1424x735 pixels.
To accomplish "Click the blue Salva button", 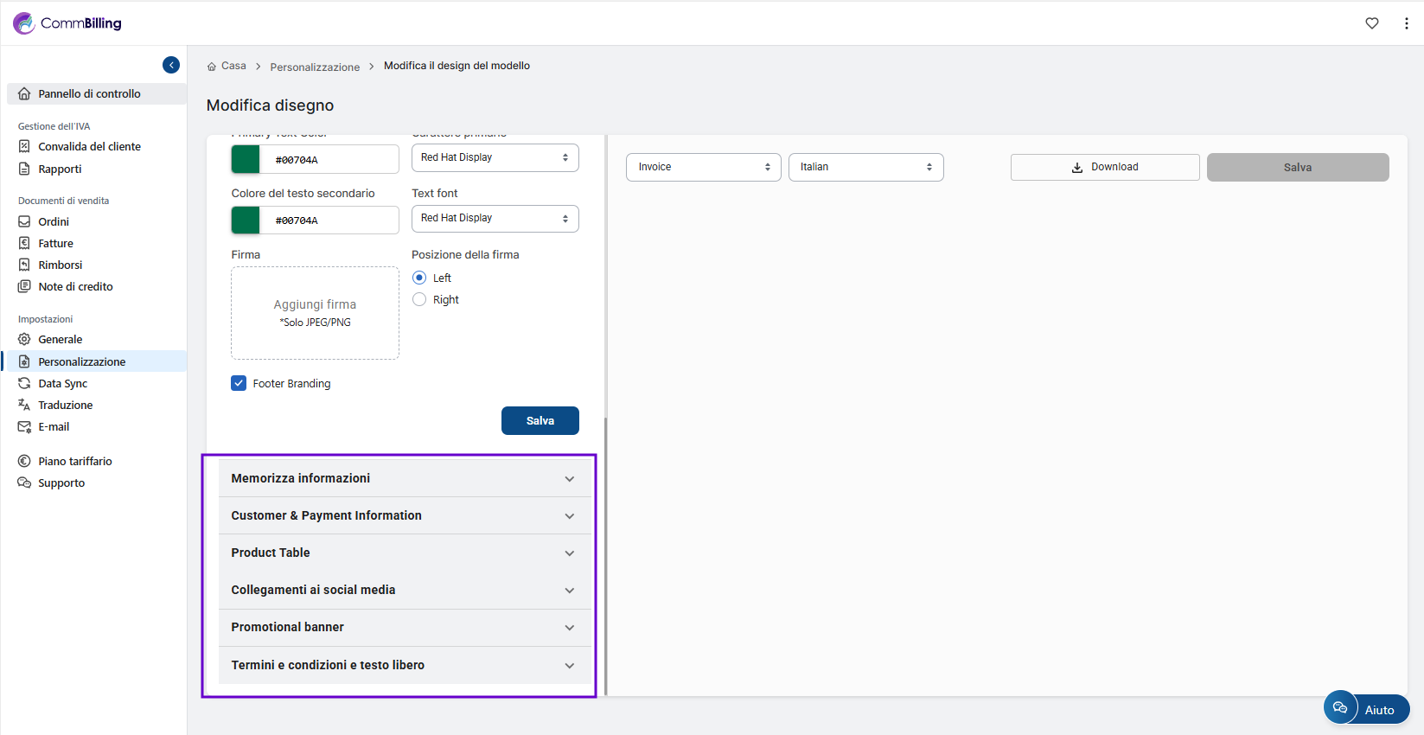I will [540, 420].
